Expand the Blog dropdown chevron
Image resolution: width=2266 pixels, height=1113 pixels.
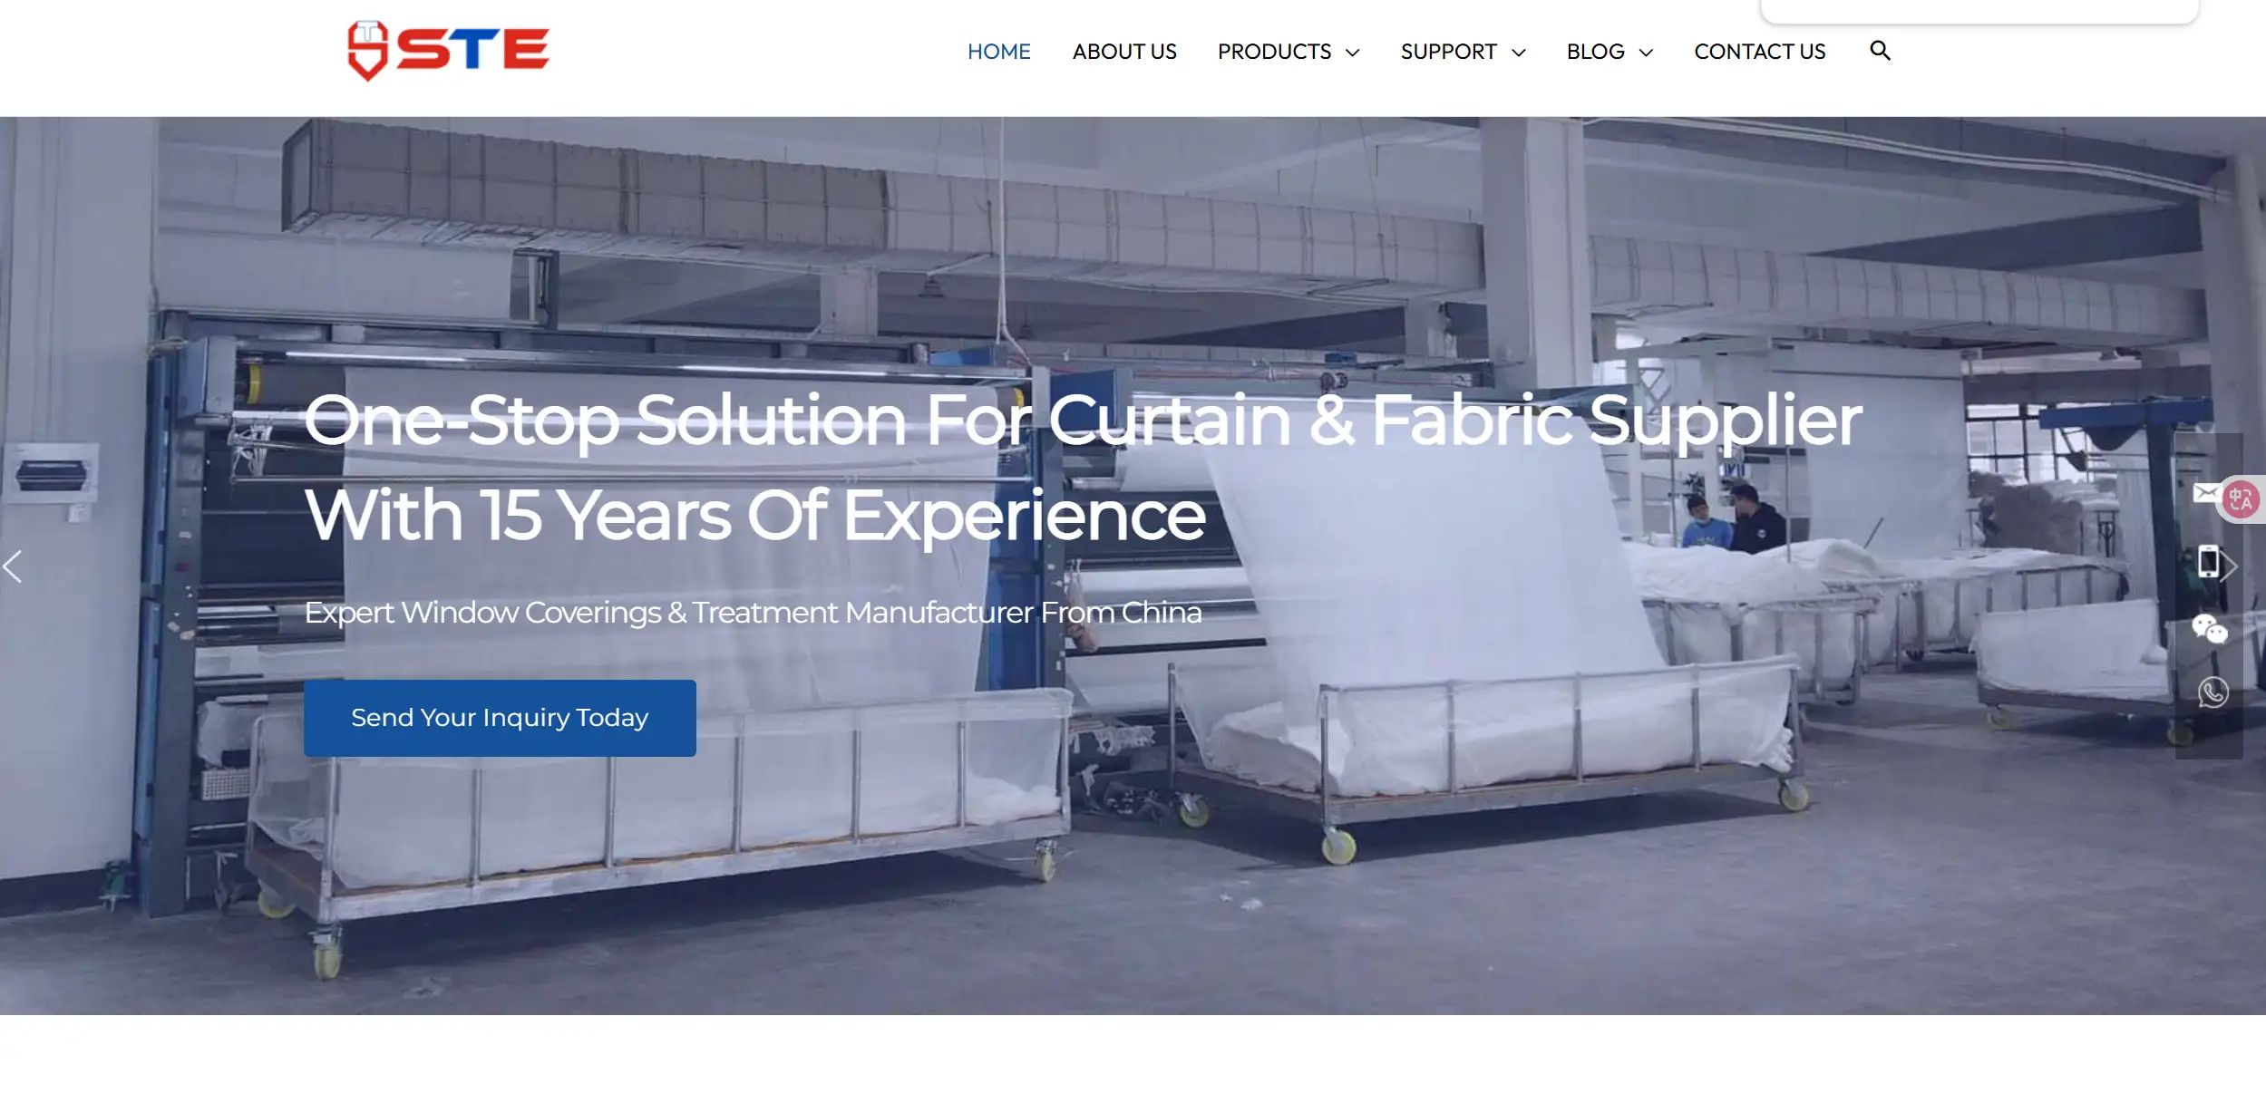tap(1646, 53)
